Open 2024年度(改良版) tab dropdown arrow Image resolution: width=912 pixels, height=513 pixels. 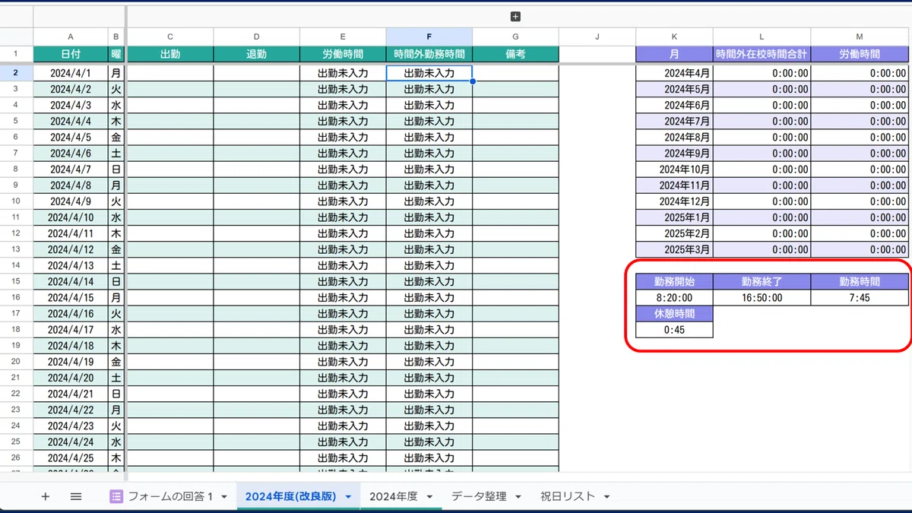pyautogui.click(x=348, y=497)
